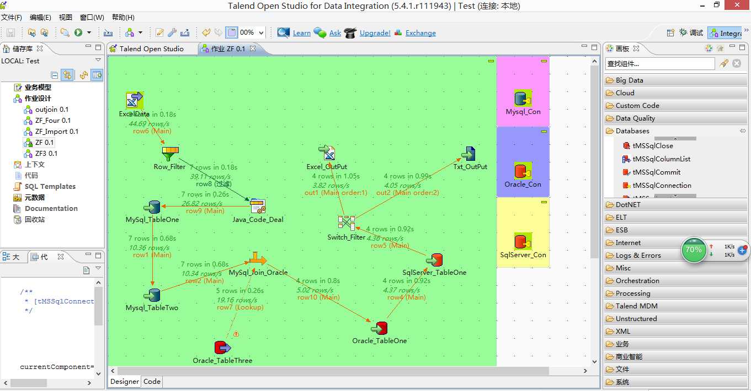Viewport: 751px width, 391px height.
Task: Switch to the Talend Open Studio tab
Action: [x=151, y=48]
